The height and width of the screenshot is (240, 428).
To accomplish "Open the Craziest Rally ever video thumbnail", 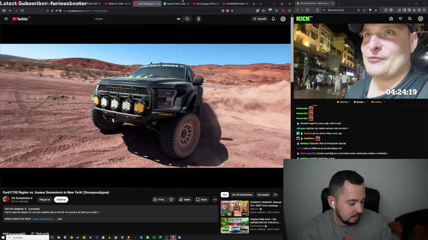I will click(235, 225).
